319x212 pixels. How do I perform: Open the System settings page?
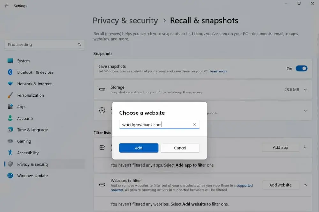point(23,61)
